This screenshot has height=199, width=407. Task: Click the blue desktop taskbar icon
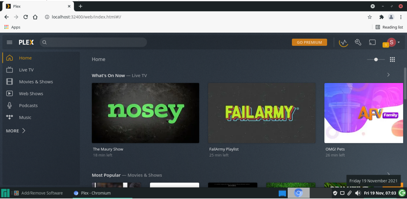[282, 193]
